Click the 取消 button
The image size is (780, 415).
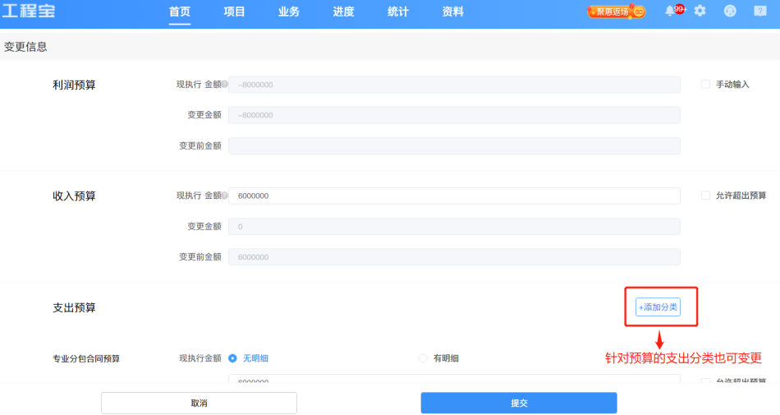tap(199, 403)
